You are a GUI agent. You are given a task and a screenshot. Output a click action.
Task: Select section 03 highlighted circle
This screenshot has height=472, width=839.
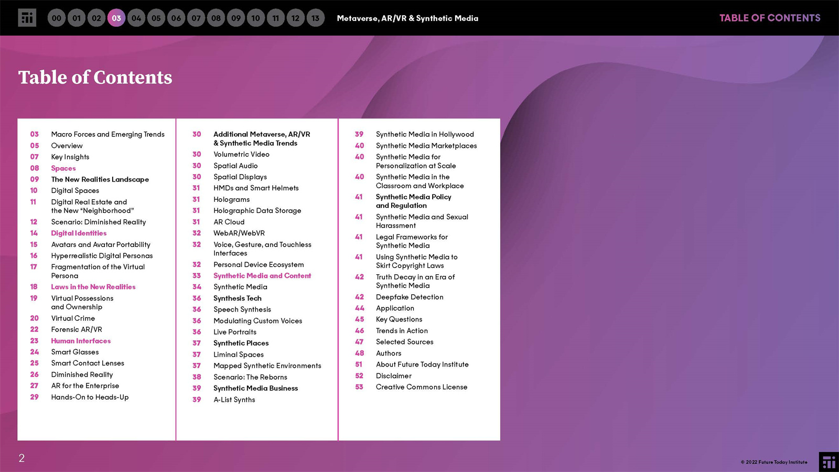coord(116,18)
